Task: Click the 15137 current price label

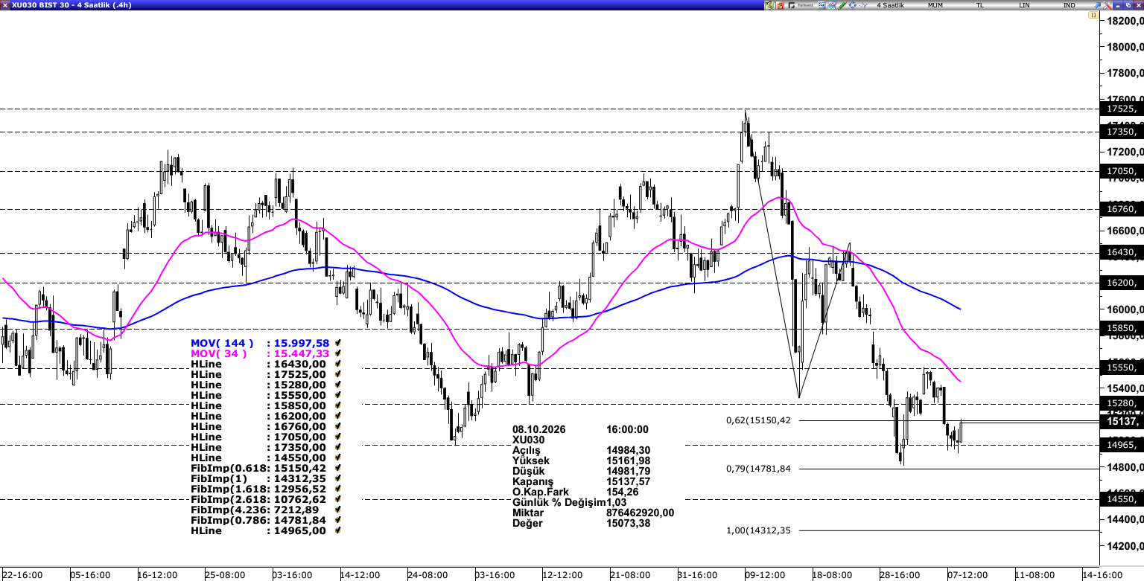Action: (x=1122, y=421)
